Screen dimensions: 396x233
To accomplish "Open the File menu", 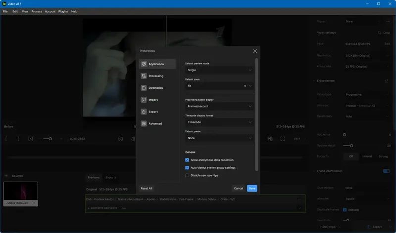I will [x=5, y=11].
